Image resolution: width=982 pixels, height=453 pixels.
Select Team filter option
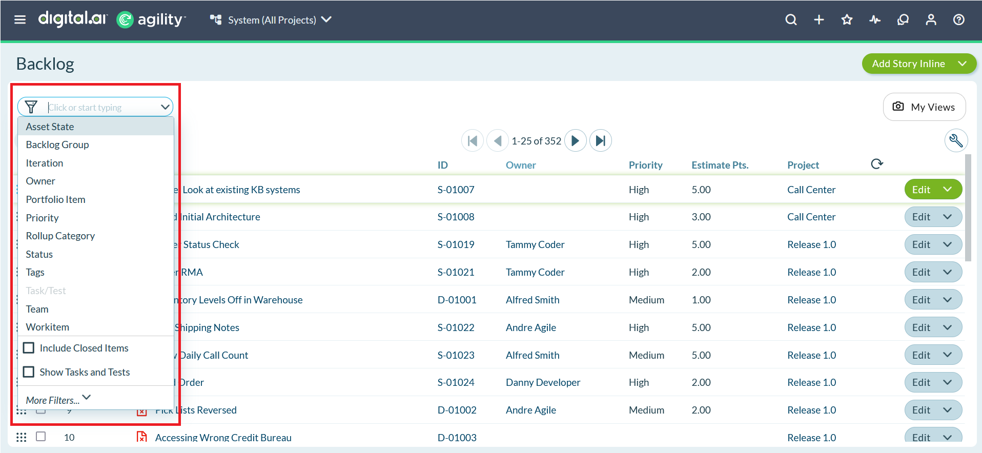96,309
